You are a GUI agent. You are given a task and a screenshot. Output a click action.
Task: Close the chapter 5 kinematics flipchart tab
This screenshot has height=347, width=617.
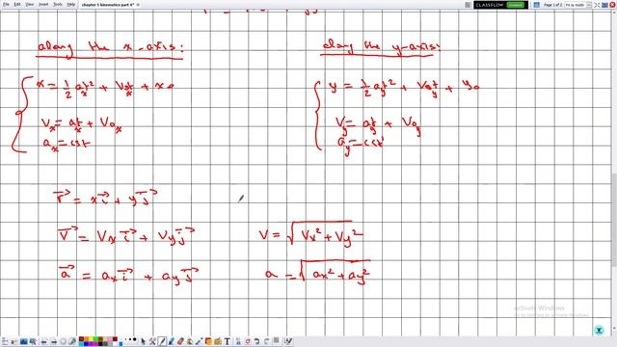138,5
